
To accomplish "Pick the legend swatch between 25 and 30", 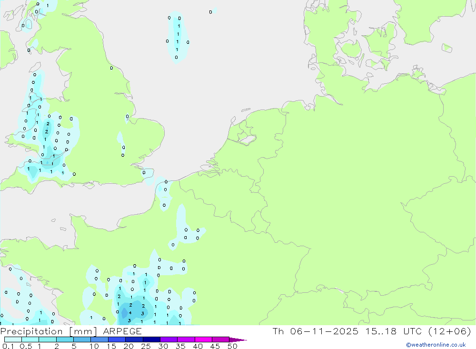I will click(x=151, y=339).
